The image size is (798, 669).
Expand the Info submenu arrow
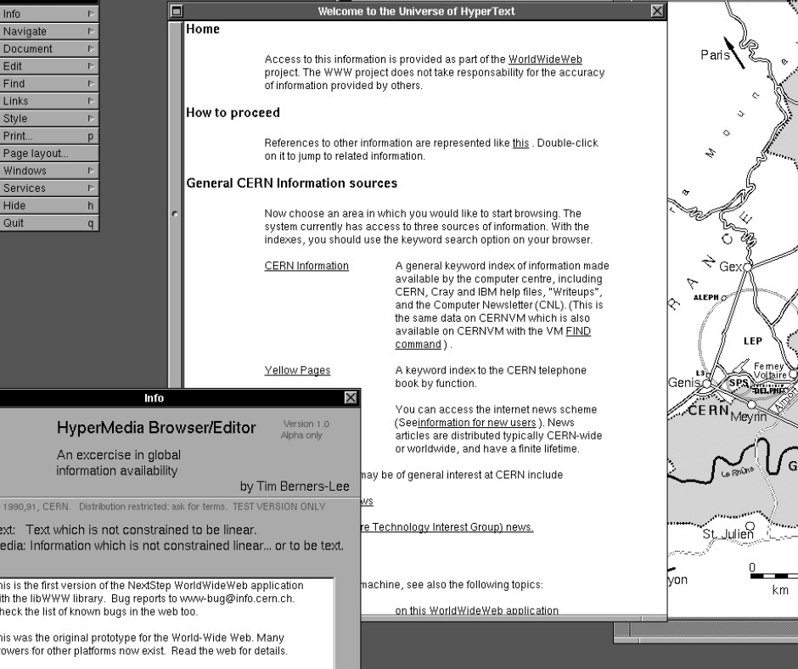point(91,14)
